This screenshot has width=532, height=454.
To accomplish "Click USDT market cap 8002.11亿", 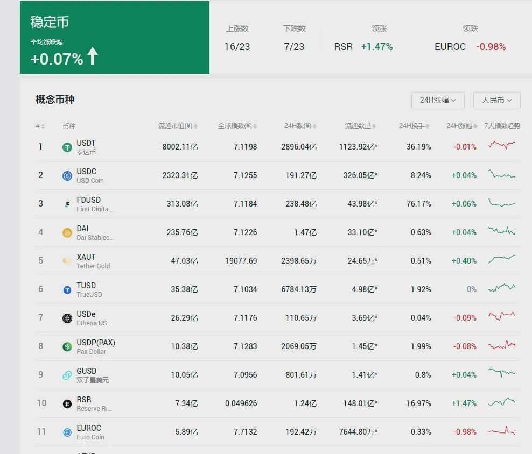I will (x=180, y=147).
